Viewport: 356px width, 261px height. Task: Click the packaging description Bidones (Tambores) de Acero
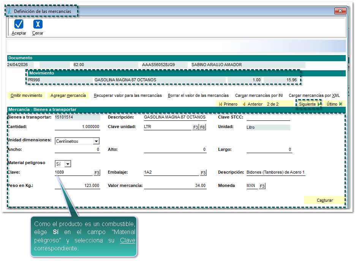(276, 172)
